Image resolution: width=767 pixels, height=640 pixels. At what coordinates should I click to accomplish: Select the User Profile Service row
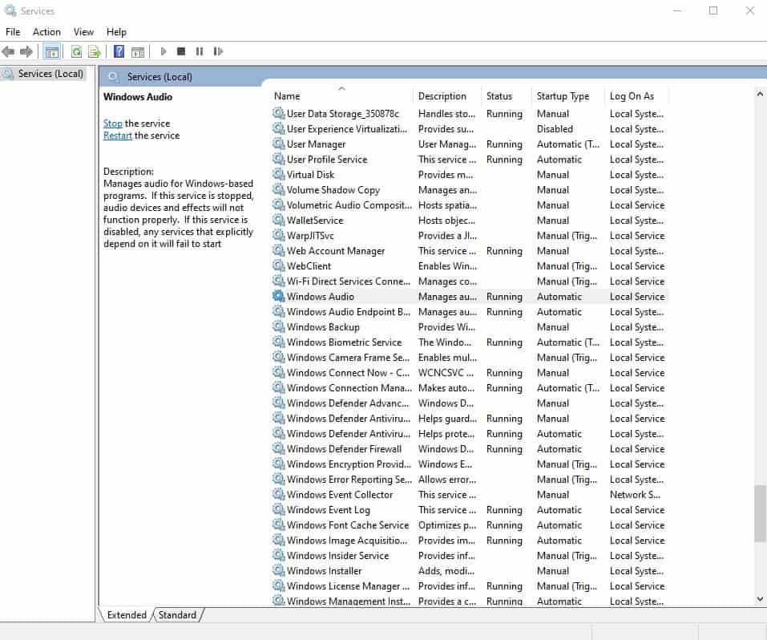(470, 159)
